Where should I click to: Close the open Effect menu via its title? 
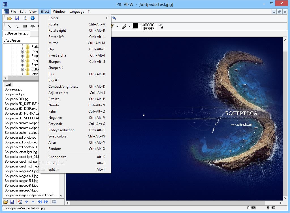coord(45,11)
